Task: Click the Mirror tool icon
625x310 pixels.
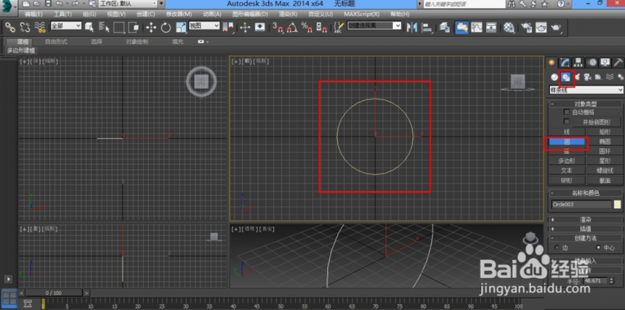Action: [412, 28]
